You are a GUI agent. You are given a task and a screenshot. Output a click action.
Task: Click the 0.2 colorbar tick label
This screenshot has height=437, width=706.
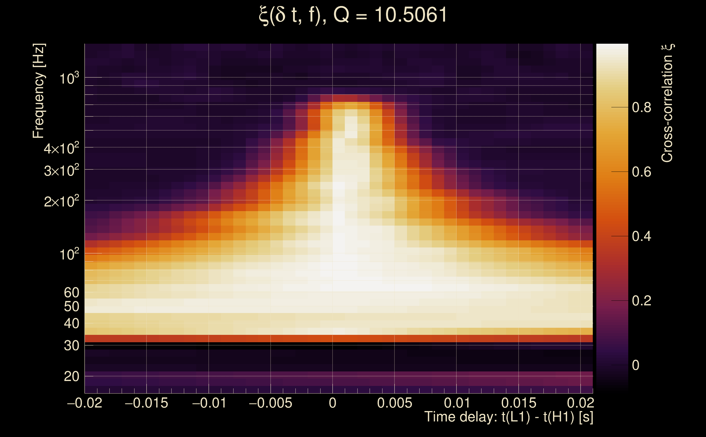[641, 301]
